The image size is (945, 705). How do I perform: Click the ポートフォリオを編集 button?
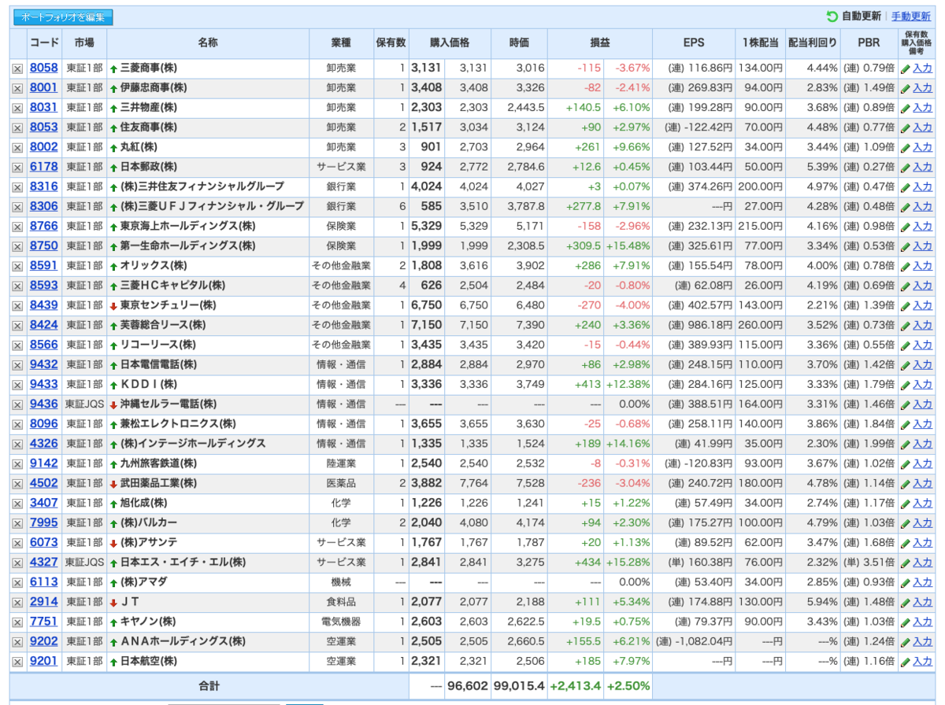pyautogui.click(x=63, y=17)
